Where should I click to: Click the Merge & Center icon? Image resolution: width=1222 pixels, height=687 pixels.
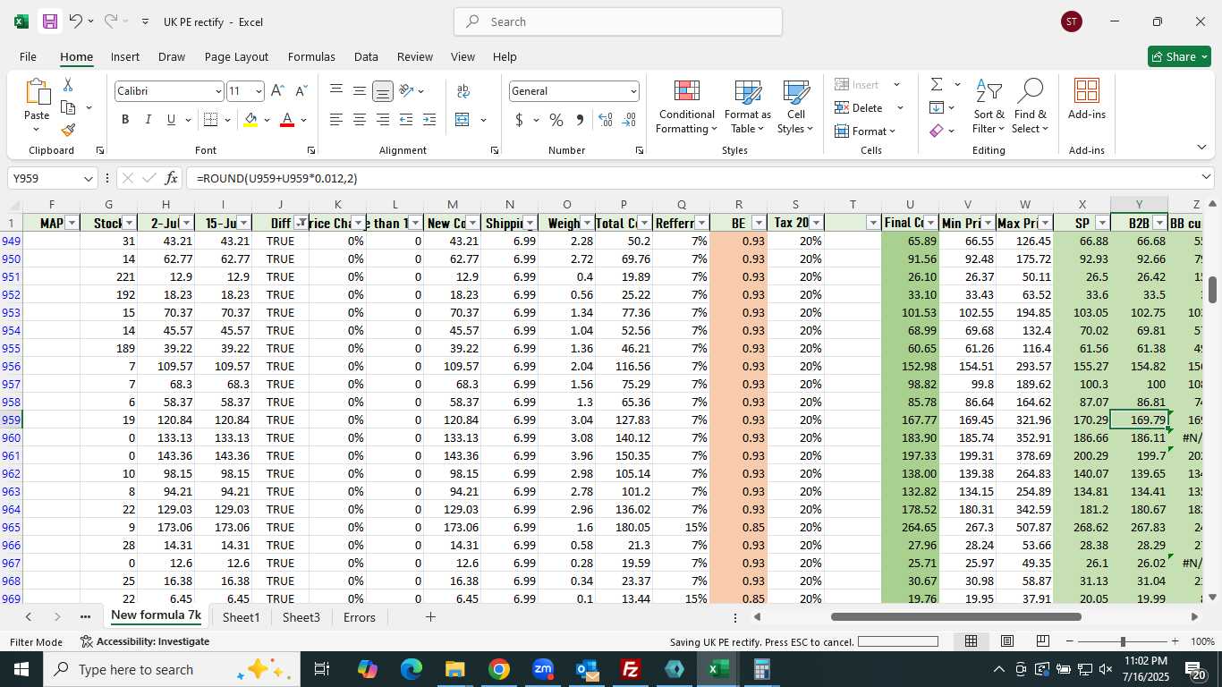[462, 120]
